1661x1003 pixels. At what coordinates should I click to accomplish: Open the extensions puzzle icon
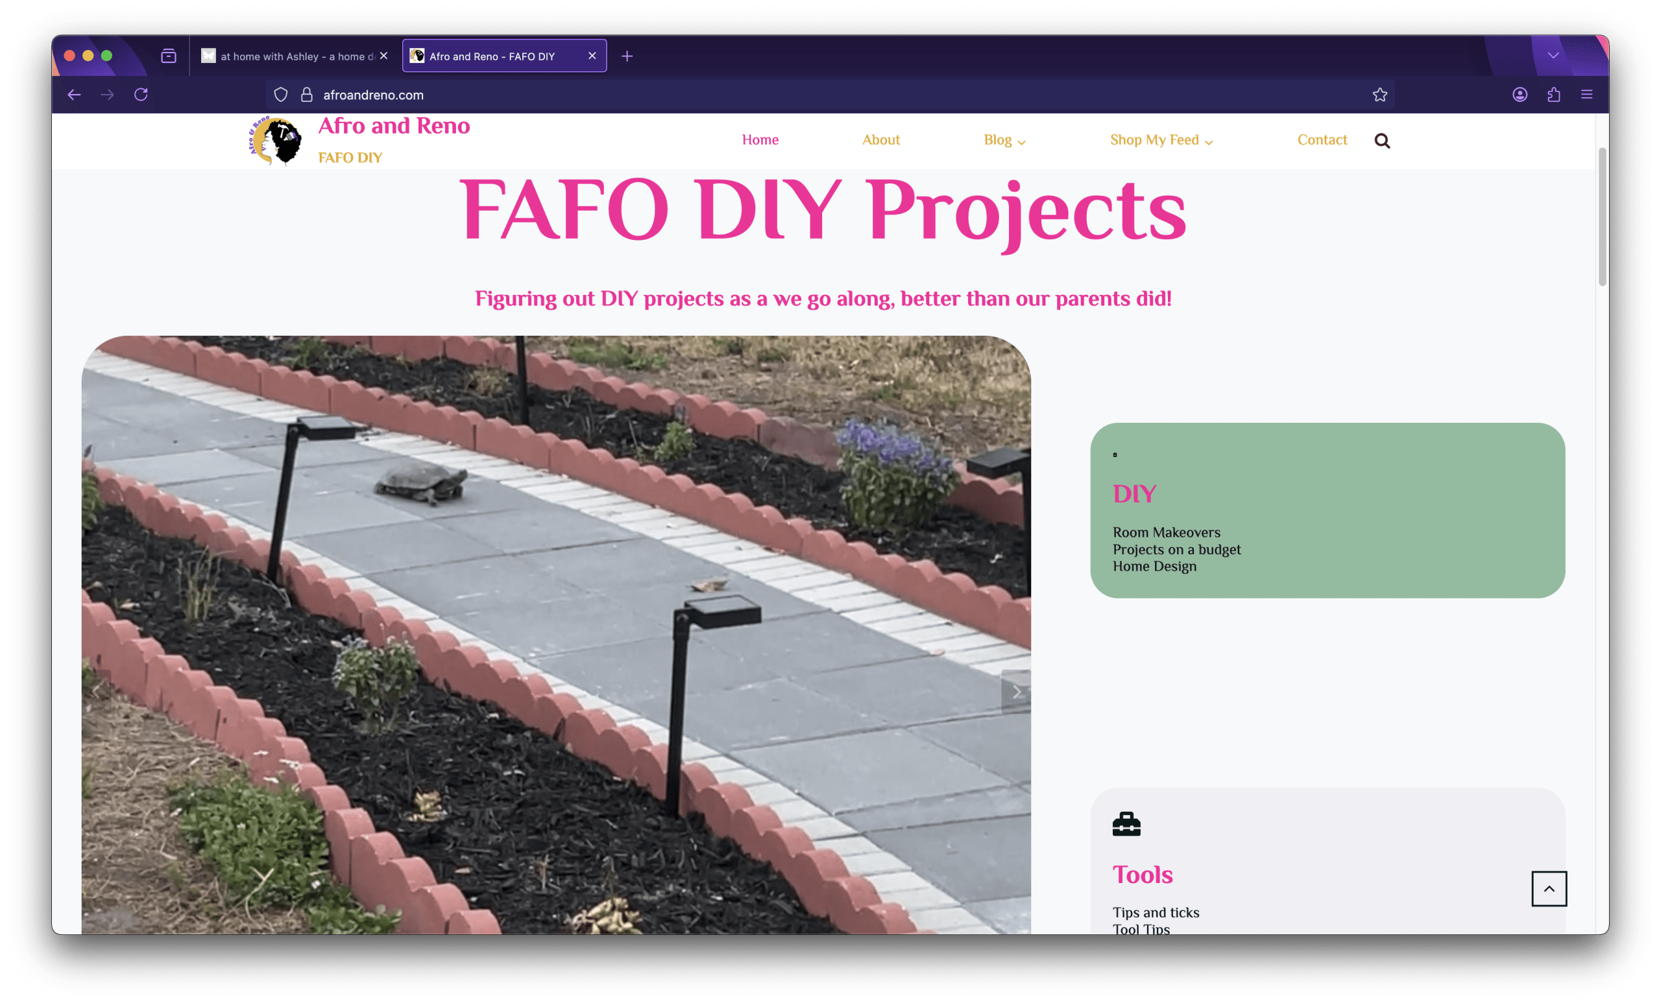click(1554, 95)
